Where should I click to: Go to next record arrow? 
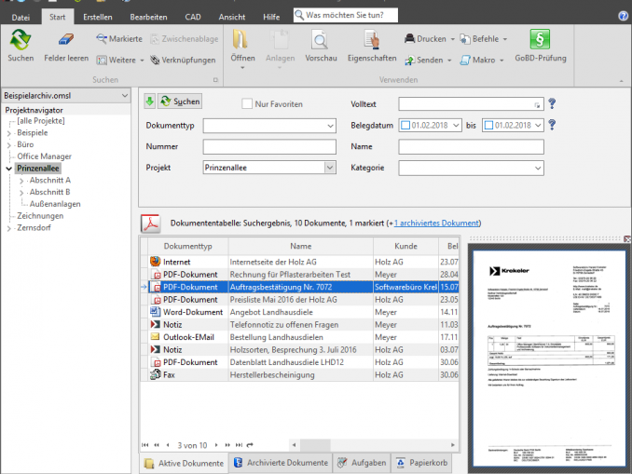coord(216,445)
